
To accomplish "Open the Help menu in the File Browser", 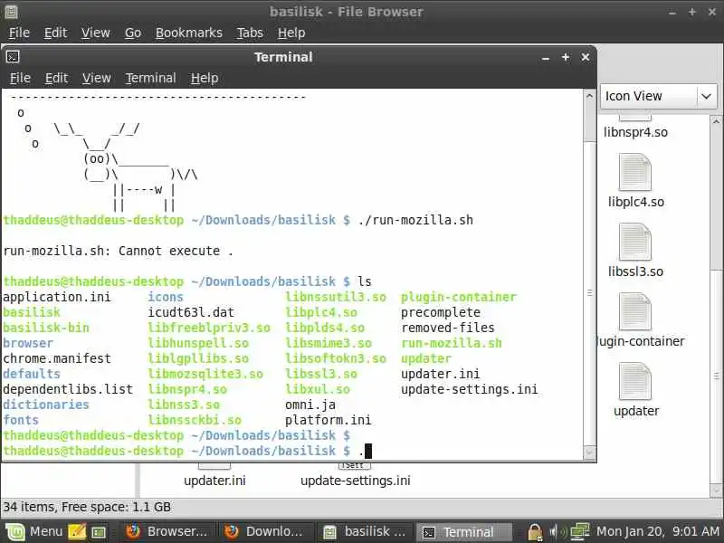I will click(x=291, y=33).
